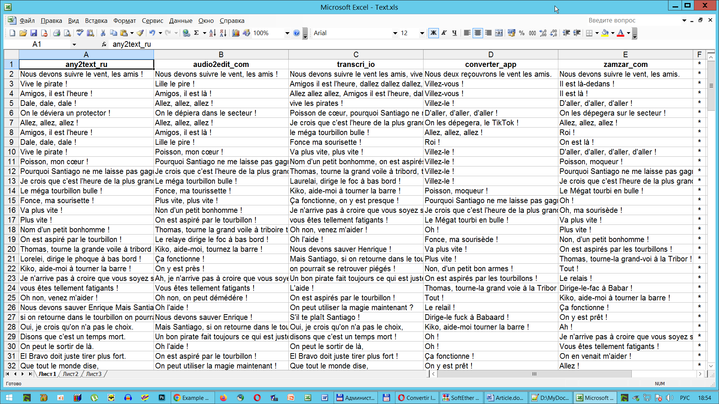
Task: Click the AutoSum sigma icon
Action: 196,33
